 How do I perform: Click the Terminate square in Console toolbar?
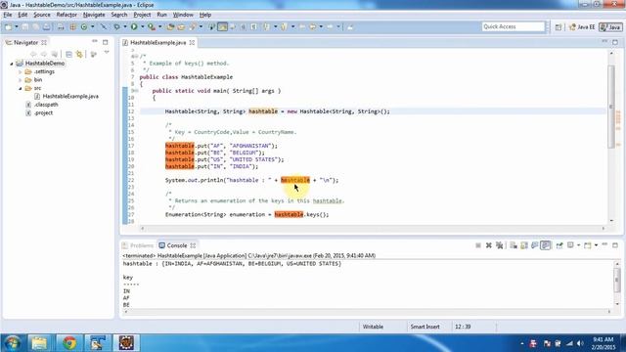coord(478,245)
